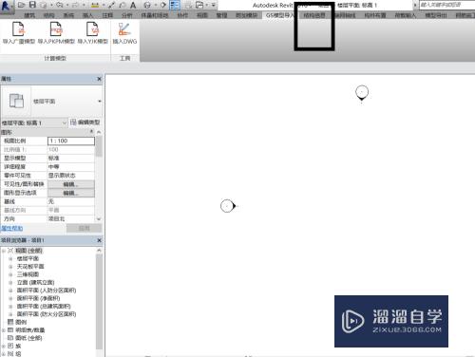The image size is (475, 357).
Task: Click the Sync with central icon
Action: [44, 5]
